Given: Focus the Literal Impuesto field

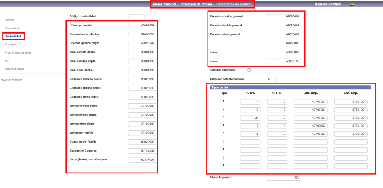Looking at the screenshot, I should pos(283,178).
